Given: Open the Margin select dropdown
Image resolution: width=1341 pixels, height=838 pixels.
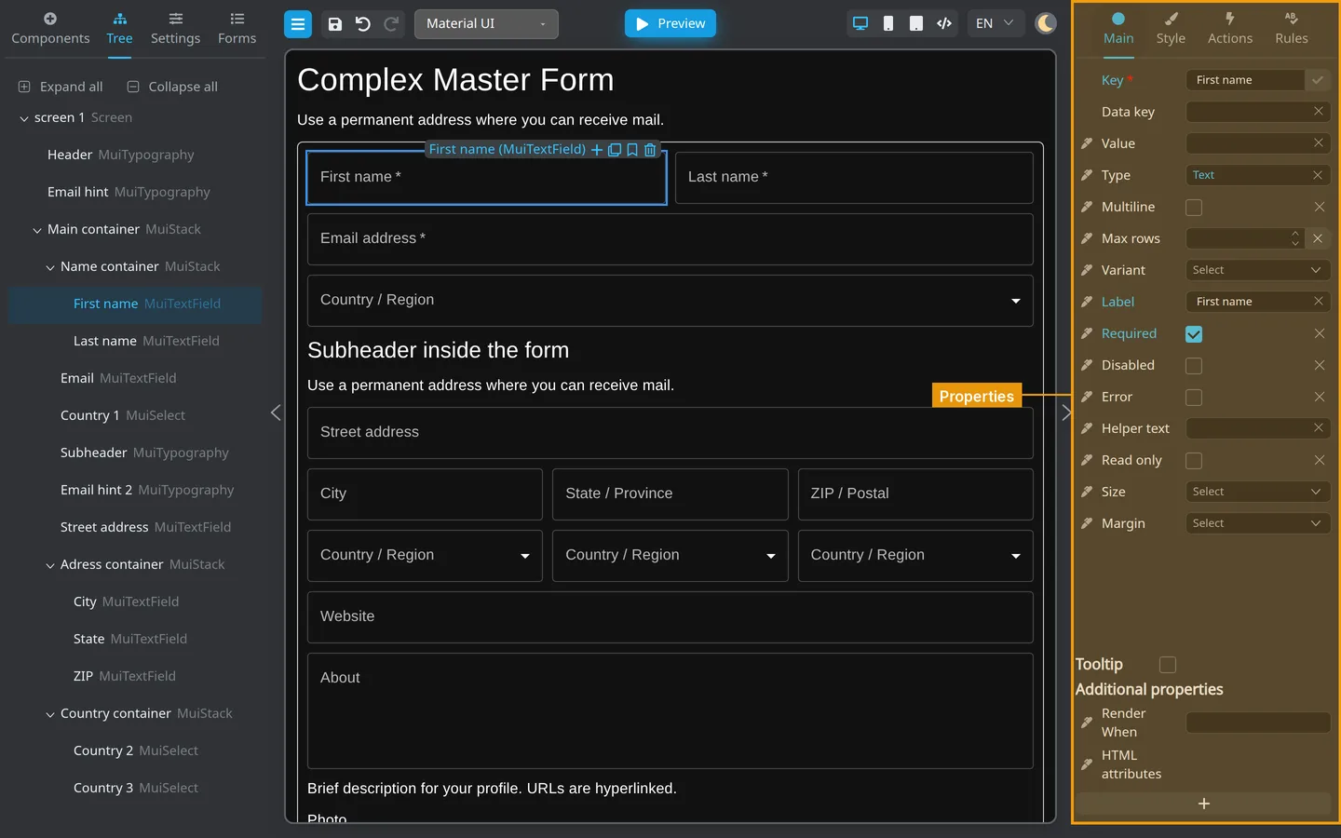Looking at the screenshot, I should [1257, 523].
